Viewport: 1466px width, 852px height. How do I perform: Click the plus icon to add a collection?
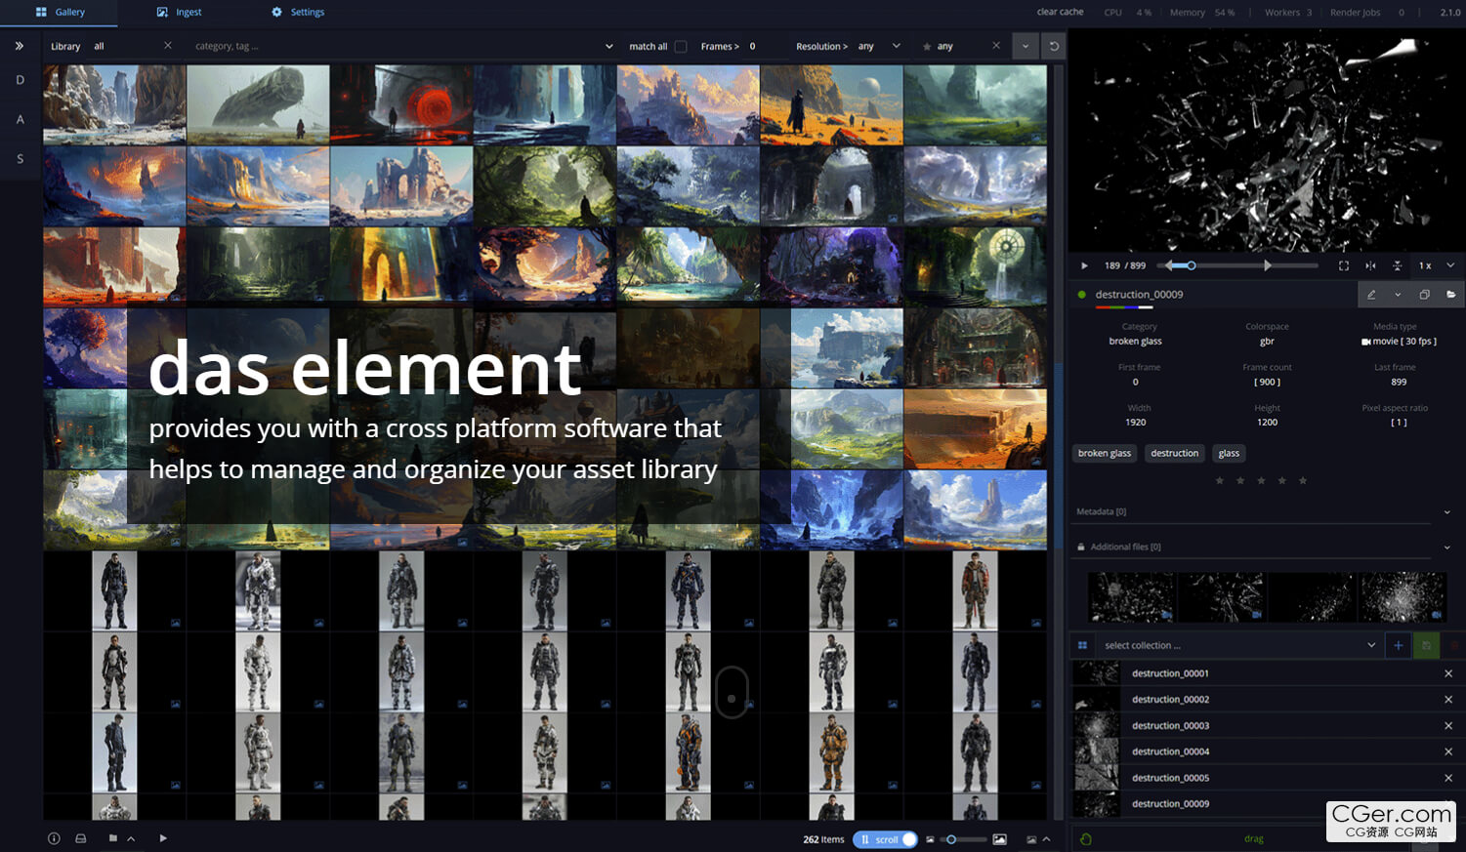coord(1399,645)
